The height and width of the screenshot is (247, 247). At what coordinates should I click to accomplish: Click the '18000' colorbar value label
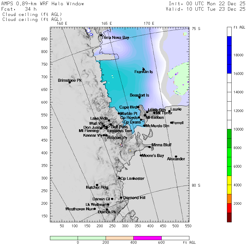(238, 55)
